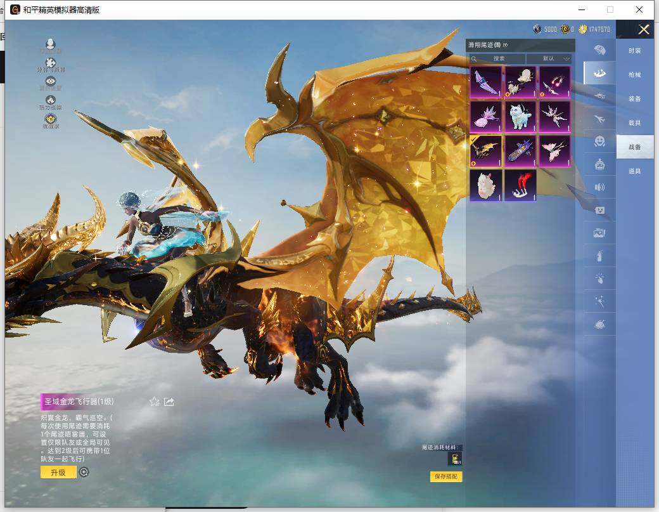This screenshot has height=512, width=659.
Task: Open the character avatar icon at top-left
Action: tap(51, 44)
